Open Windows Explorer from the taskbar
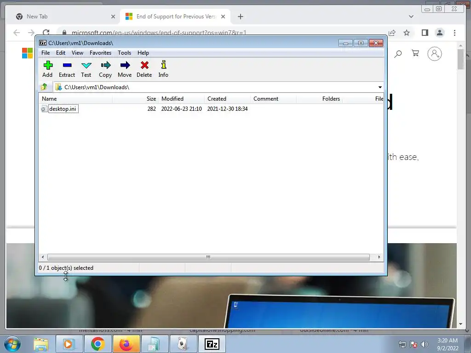Screen dimensions: 471x353 (x=41, y=344)
